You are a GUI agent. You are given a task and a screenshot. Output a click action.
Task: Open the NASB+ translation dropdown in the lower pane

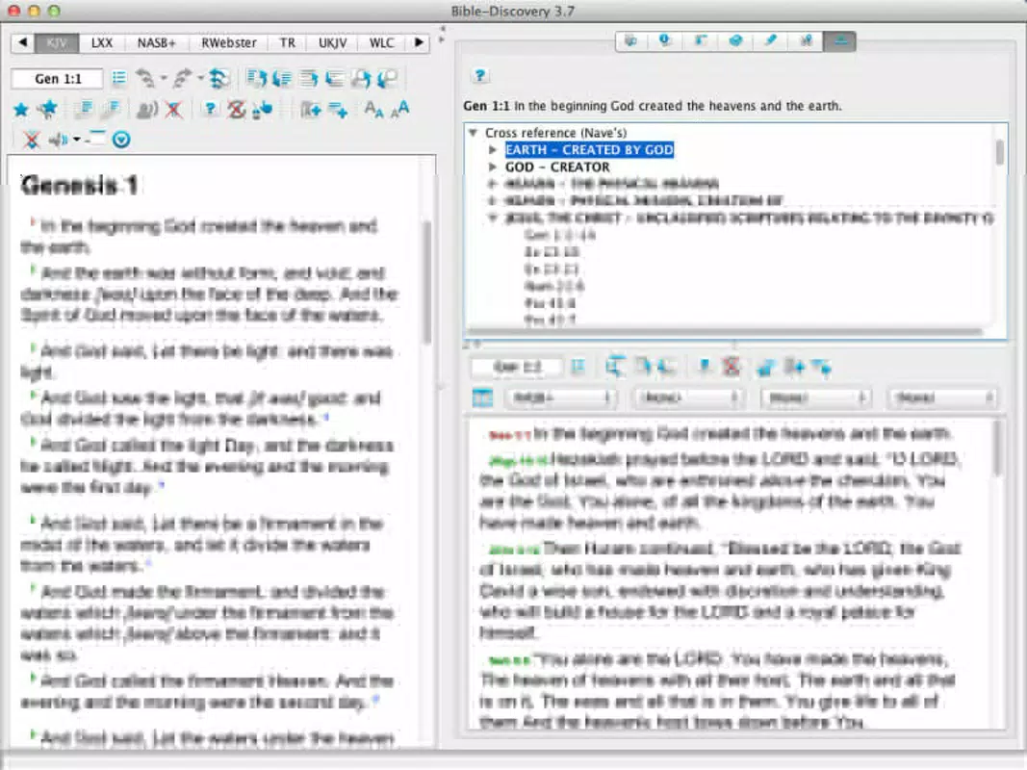click(x=559, y=398)
